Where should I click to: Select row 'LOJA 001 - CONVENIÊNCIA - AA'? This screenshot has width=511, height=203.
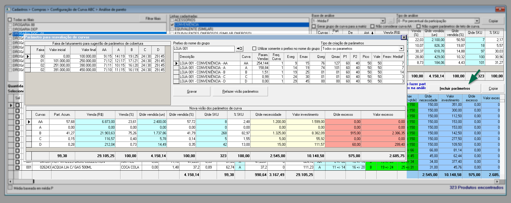(x=289, y=63)
